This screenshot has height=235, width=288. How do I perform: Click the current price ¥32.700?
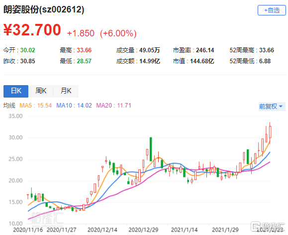pyautogui.click(x=32, y=30)
